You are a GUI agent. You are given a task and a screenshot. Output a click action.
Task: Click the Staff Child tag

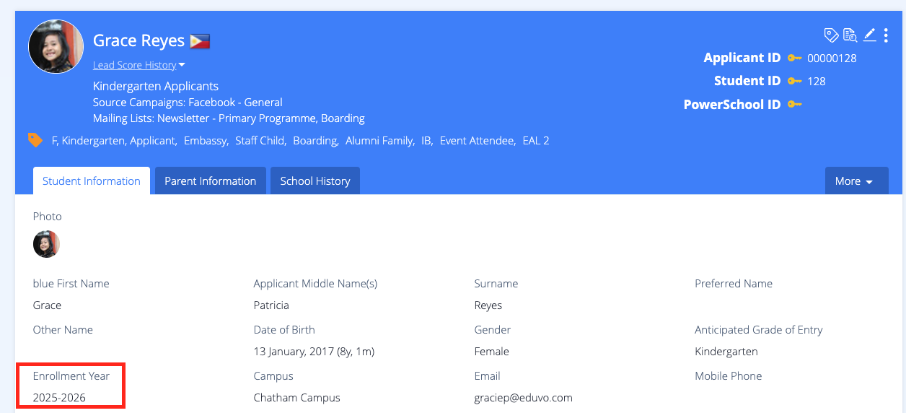(x=260, y=141)
